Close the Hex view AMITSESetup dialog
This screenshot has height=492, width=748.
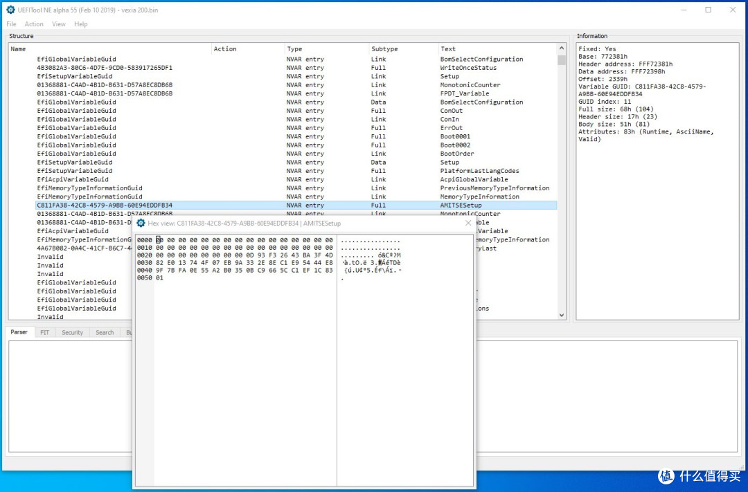click(x=468, y=223)
